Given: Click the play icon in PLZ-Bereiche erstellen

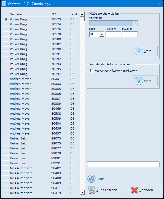Looking at the screenshot, I should [139, 51].
